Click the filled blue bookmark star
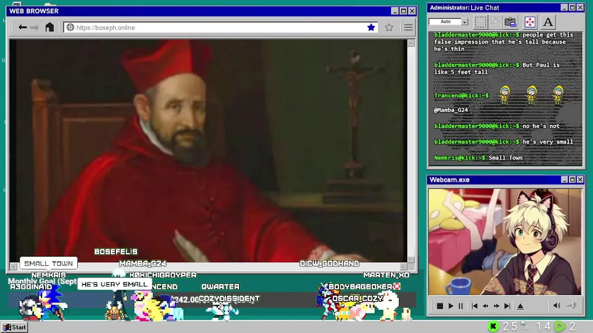 (371, 27)
